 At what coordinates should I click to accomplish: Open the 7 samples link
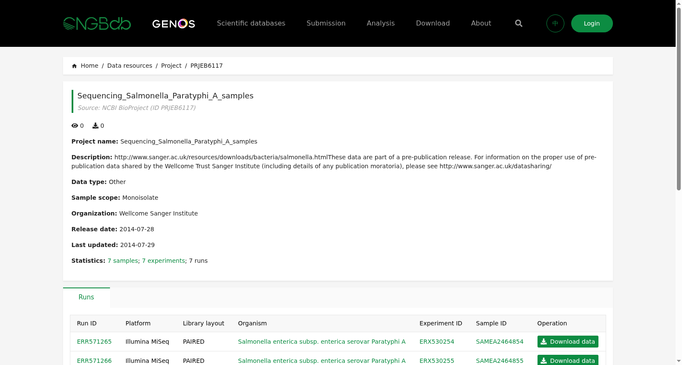click(x=123, y=261)
